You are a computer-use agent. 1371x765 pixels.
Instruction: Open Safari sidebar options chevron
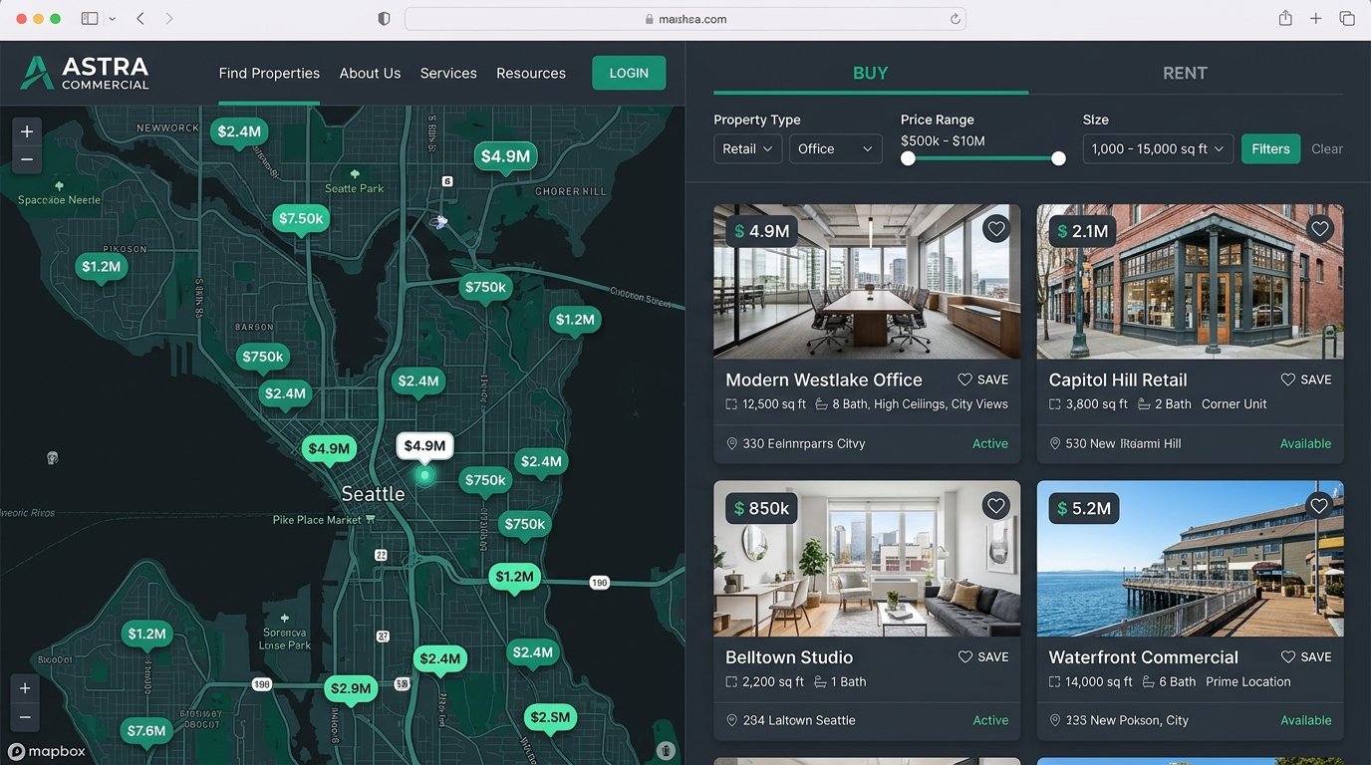point(112,19)
